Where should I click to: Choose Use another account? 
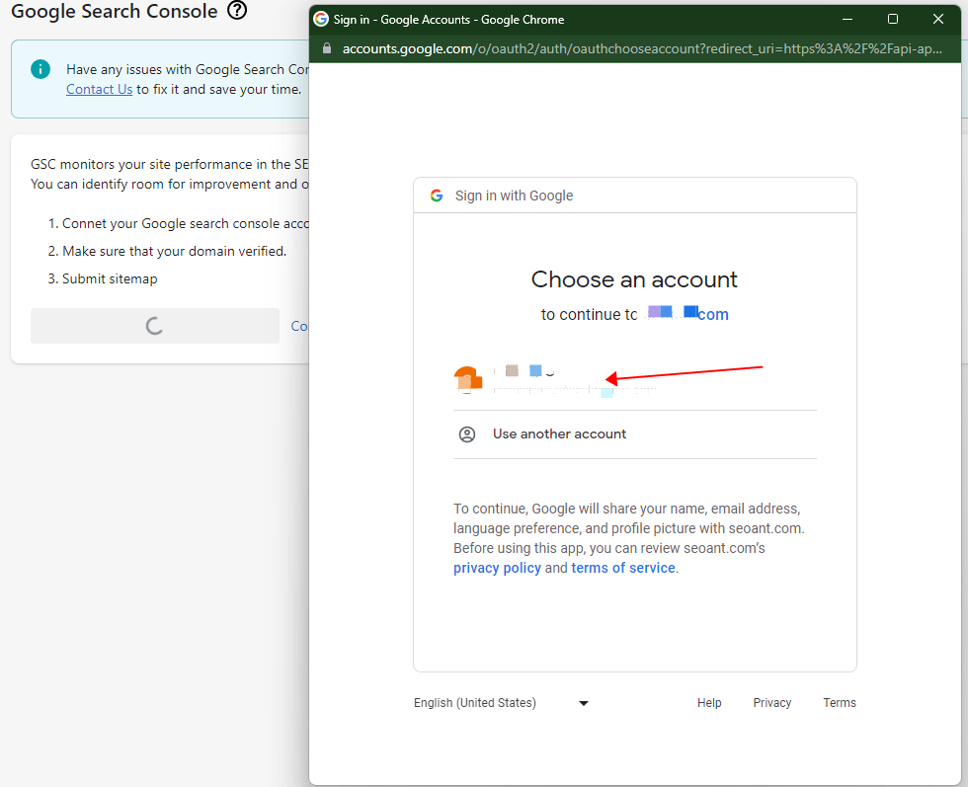click(634, 434)
